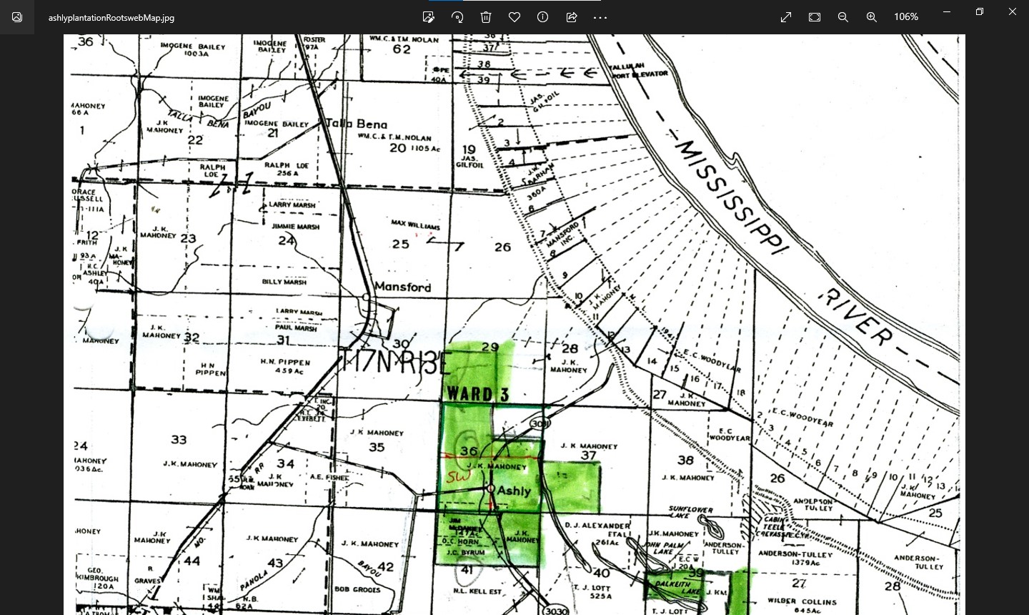
Task: Close the Photos viewer
Action: click(1013, 12)
